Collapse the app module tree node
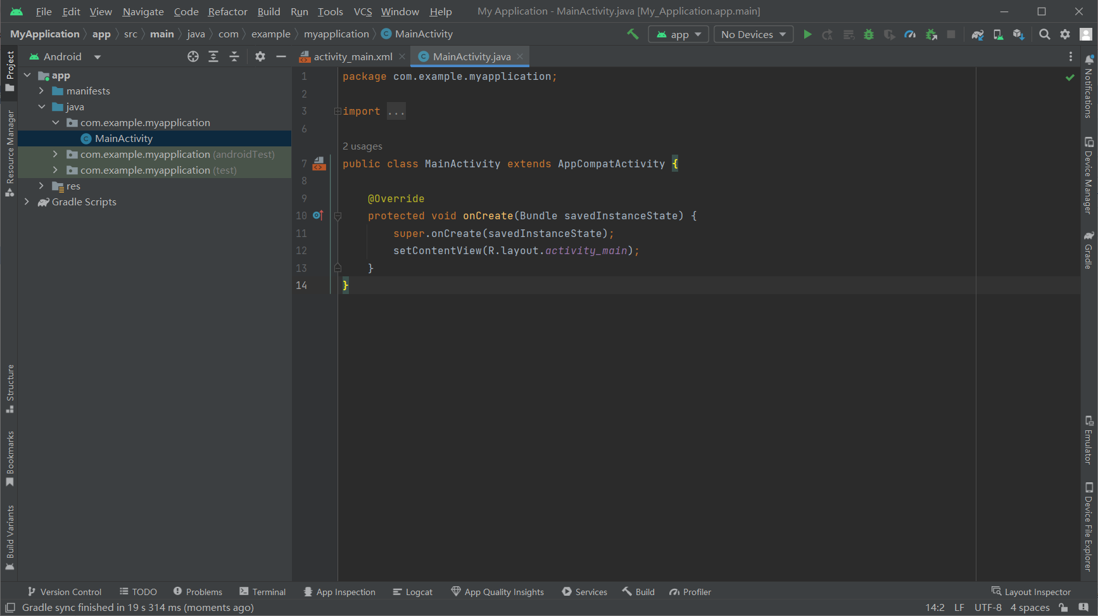The image size is (1098, 616). [x=27, y=75]
